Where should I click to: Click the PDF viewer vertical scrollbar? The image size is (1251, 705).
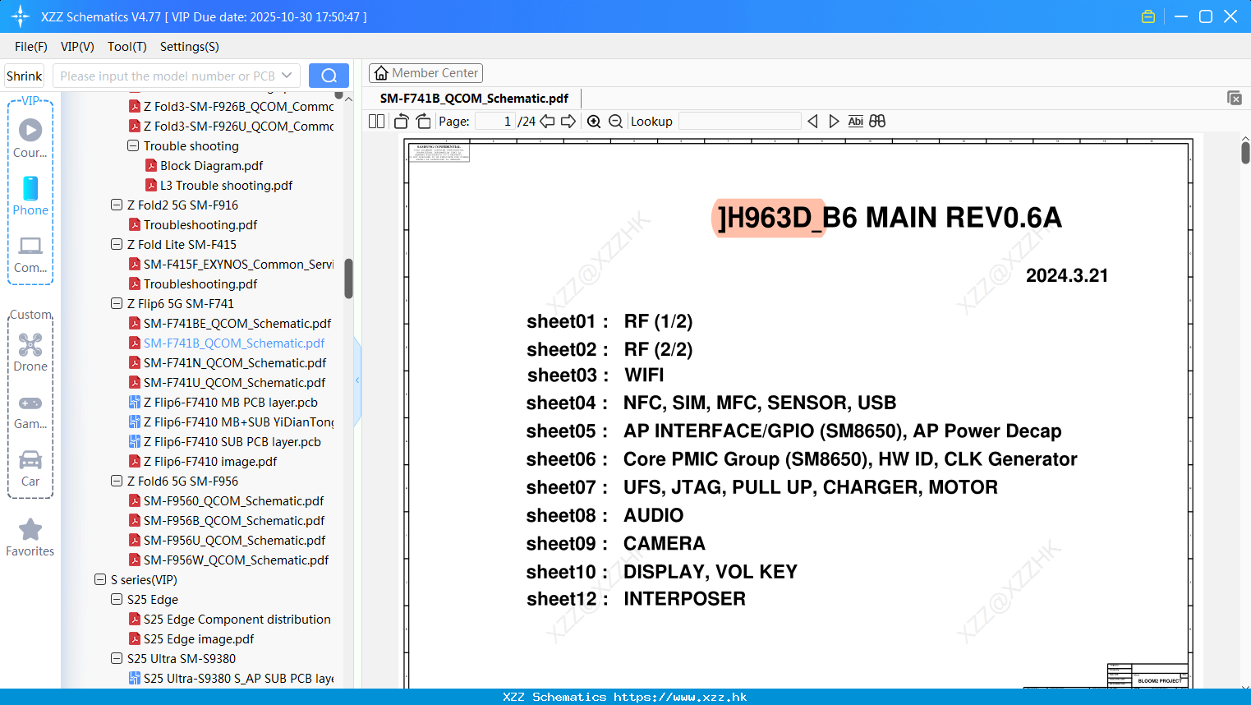click(x=1245, y=153)
